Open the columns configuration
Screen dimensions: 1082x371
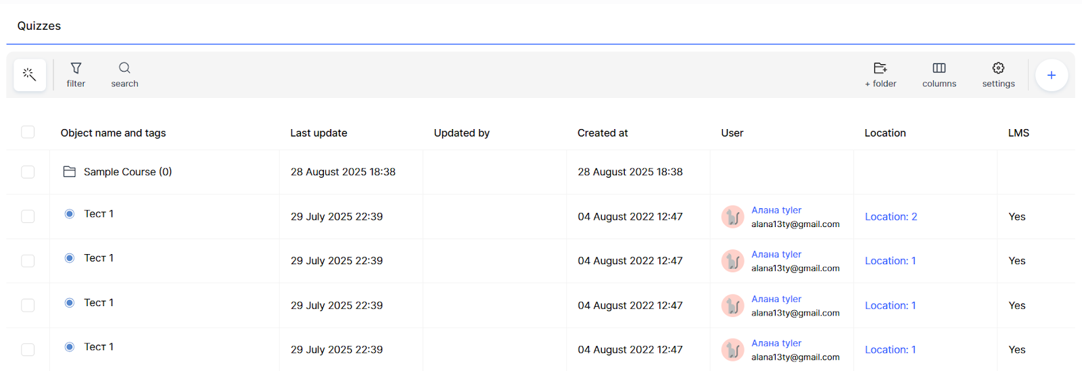pos(939,74)
